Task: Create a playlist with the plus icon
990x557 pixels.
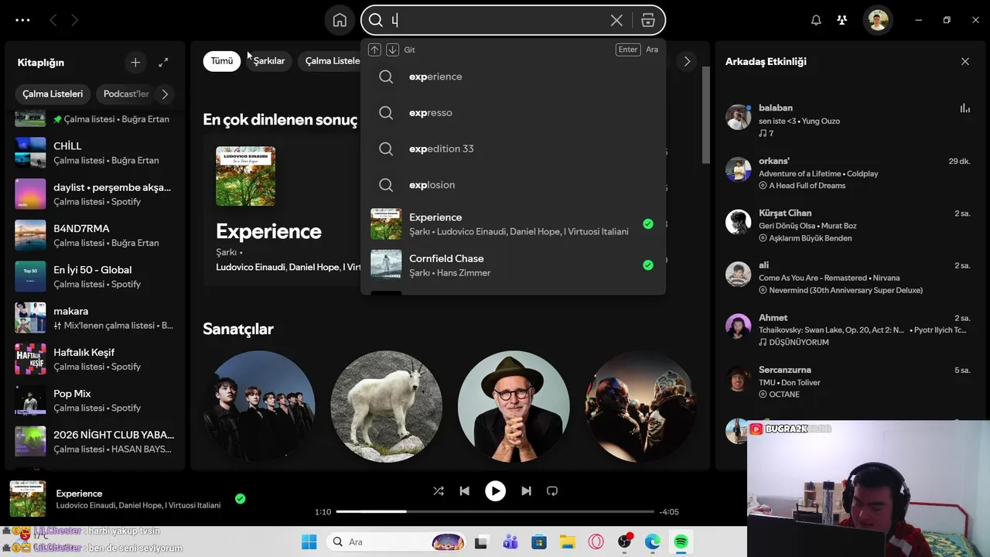Action: (135, 62)
